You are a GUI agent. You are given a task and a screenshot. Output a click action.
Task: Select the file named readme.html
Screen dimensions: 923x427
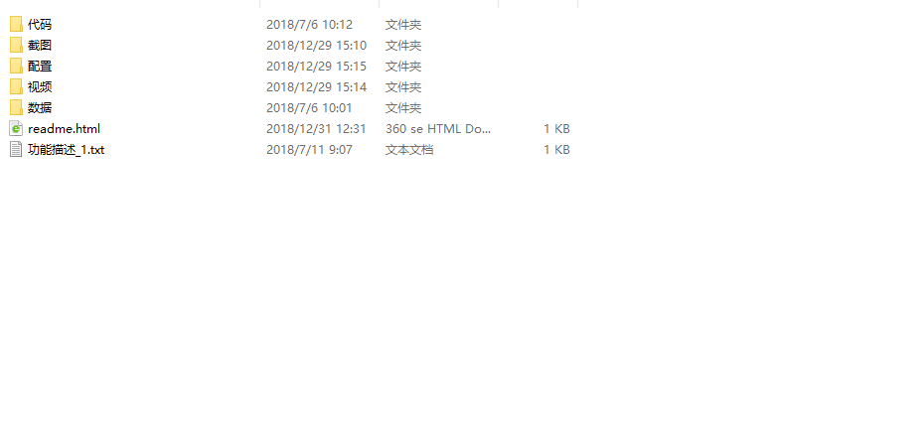pyautogui.click(x=65, y=129)
